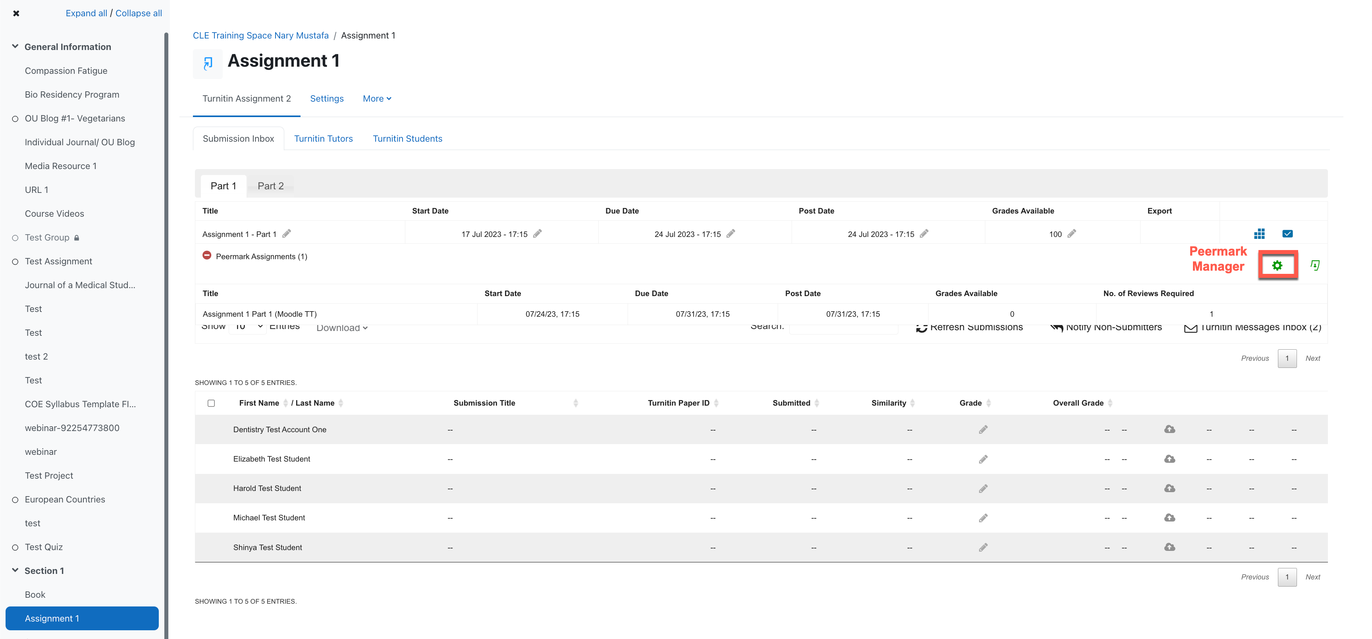Collapse Section 1 chevron in sidebar
The image size is (1372, 639).
(15, 570)
